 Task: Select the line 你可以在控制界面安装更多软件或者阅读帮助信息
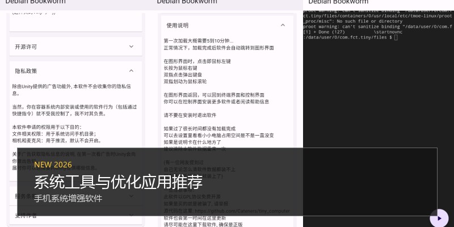click(x=216, y=102)
